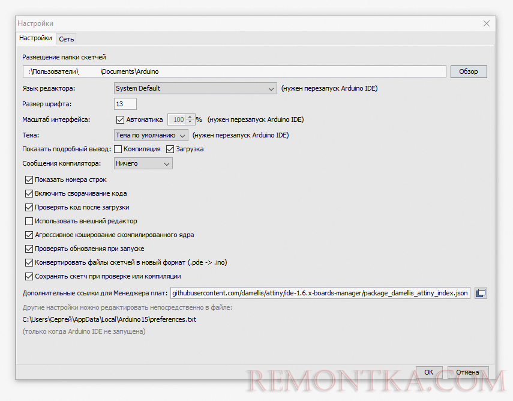Viewport: 513px width, 401px height.
Task: Click the Дополнительные ссылки для Менеджера плат label
Action: (95, 294)
